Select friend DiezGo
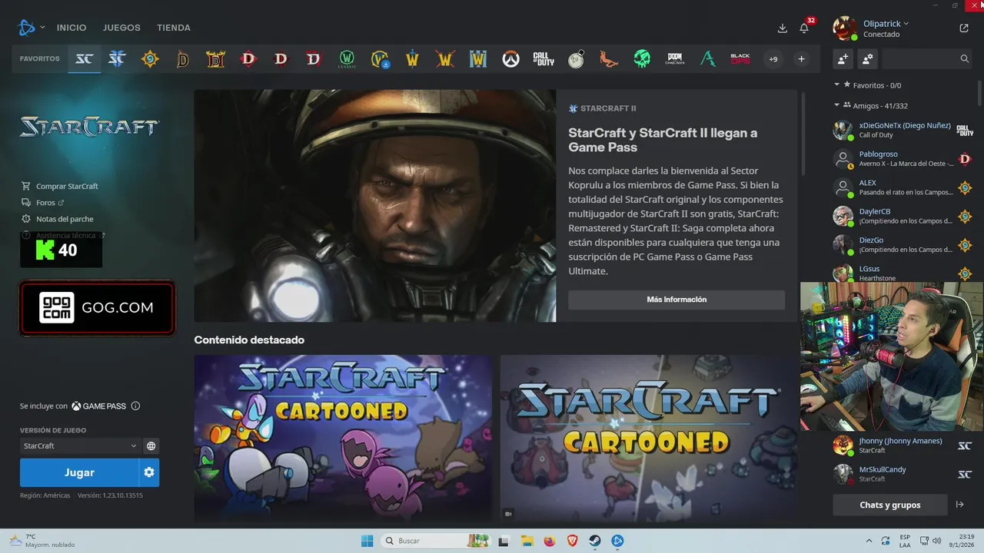The height and width of the screenshot is (553, 984). click(x=904, y=244)
